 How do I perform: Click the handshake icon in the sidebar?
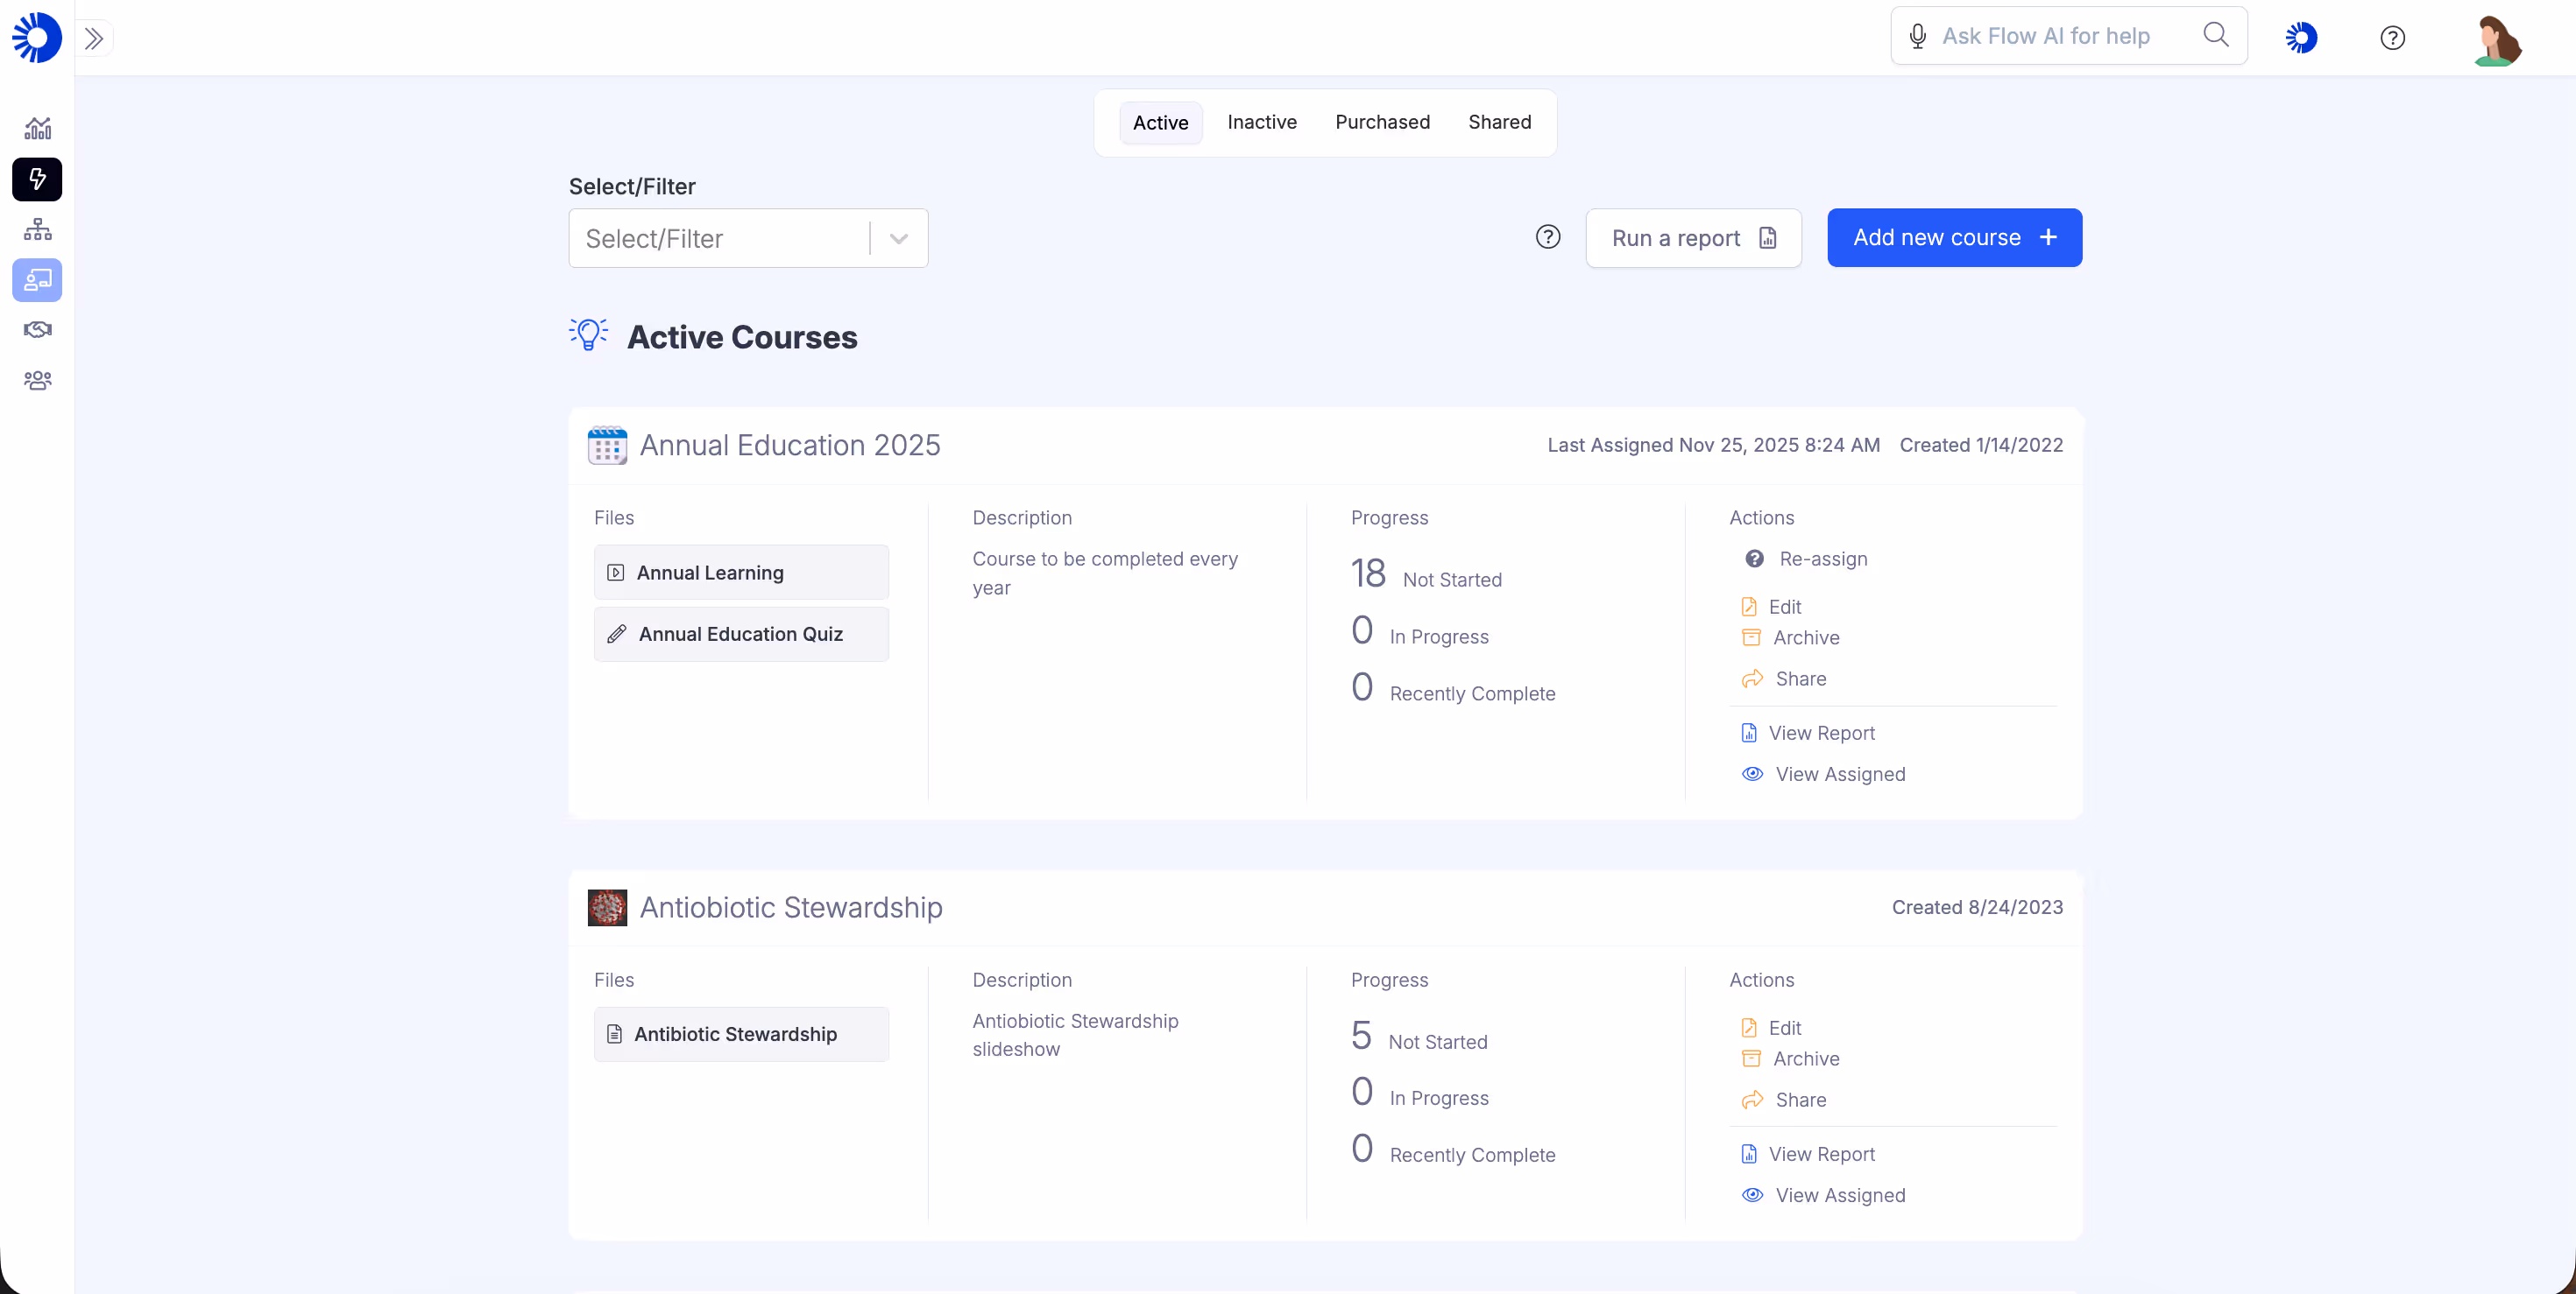37,330
